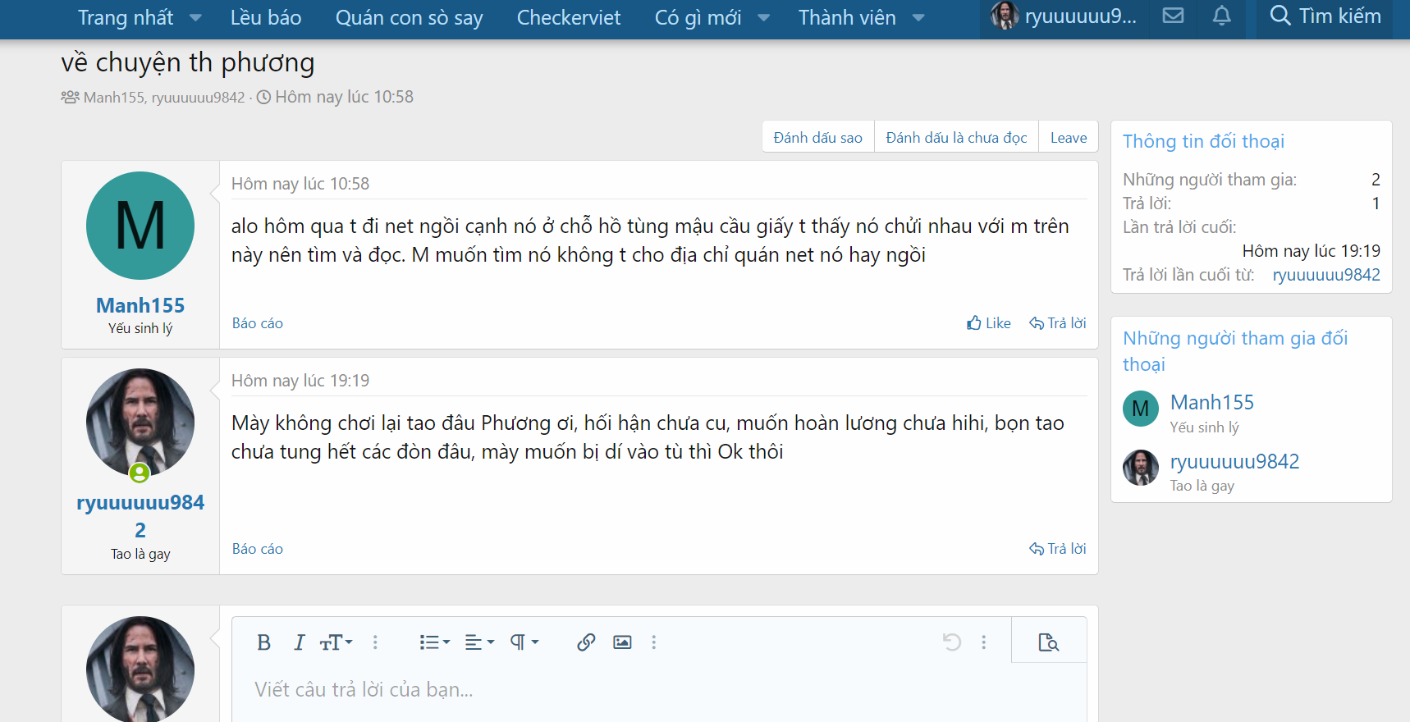Viewport: 1410px width, 722px height.
Task: Click the insert image icon
Action: (x=622, y=642)
